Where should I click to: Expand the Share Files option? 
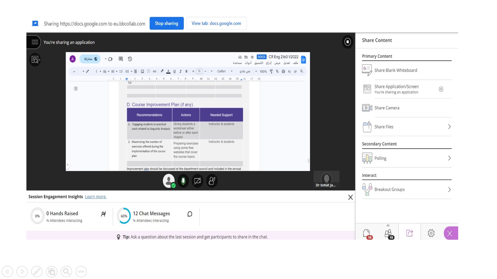449,127
